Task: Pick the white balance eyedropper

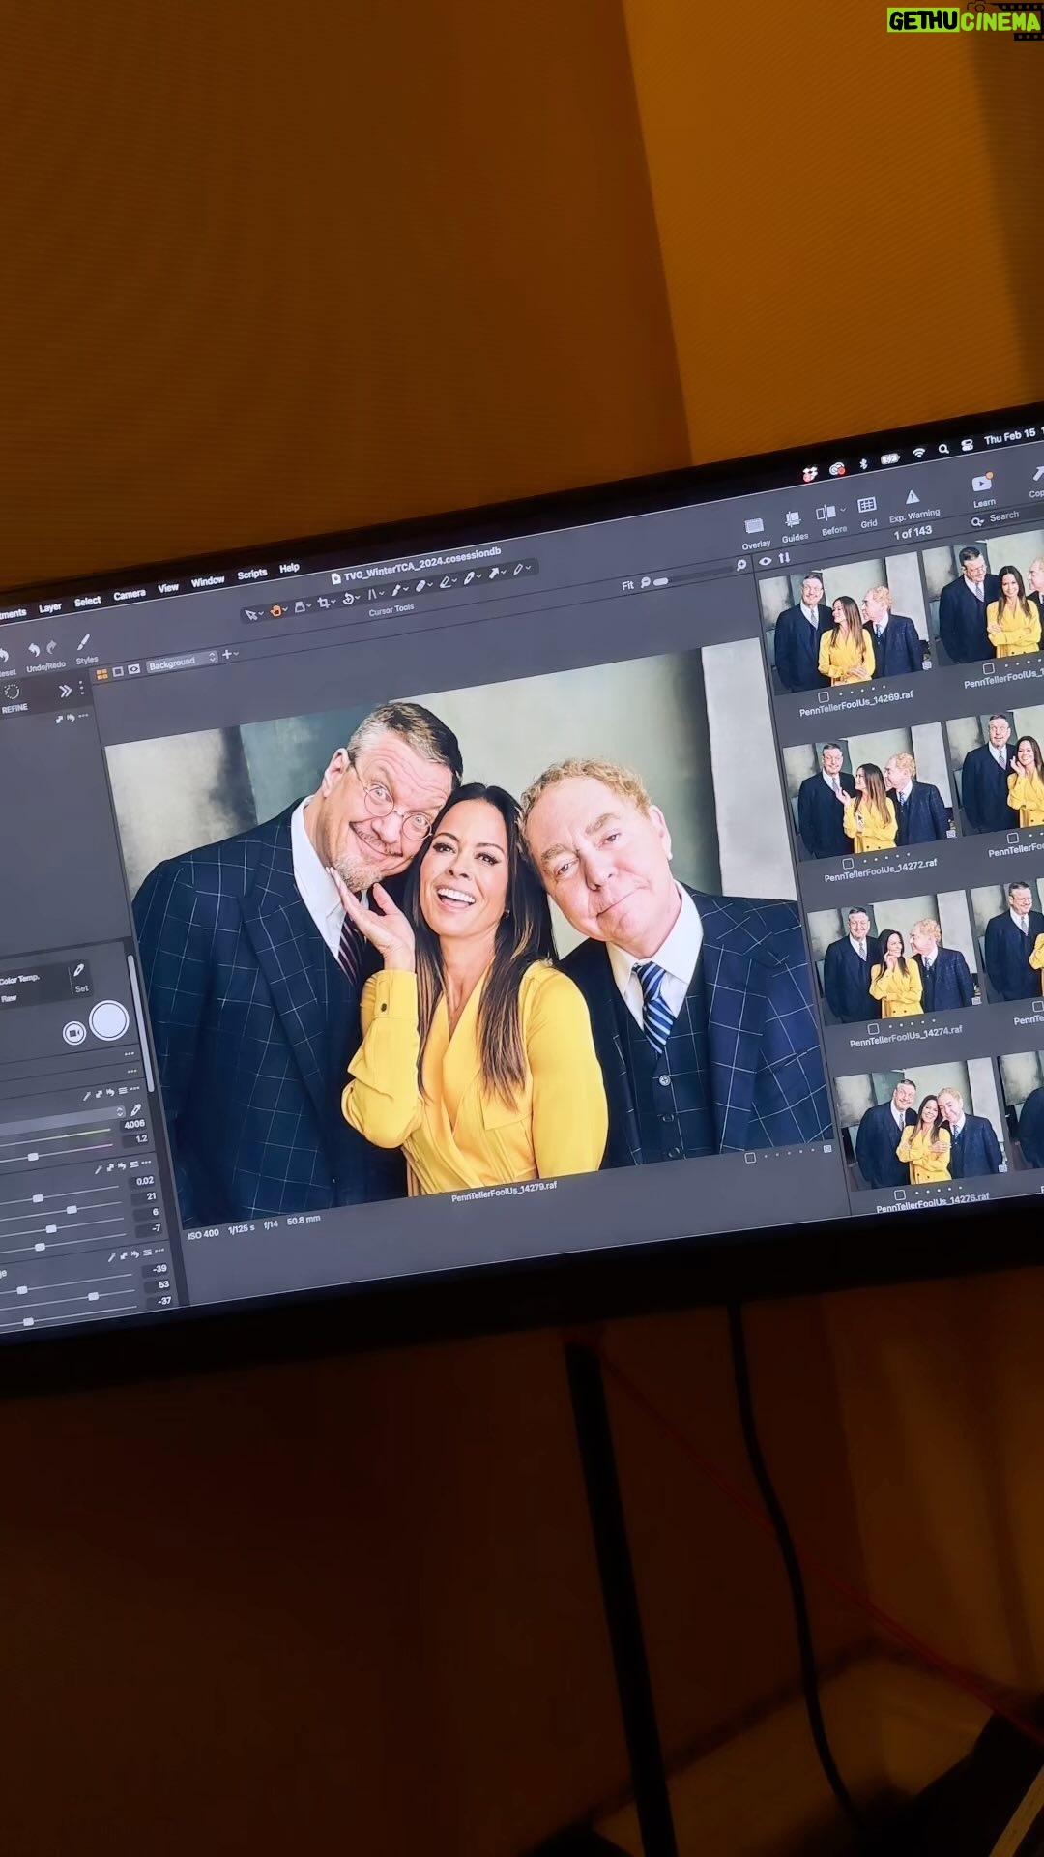Action: 79,970
